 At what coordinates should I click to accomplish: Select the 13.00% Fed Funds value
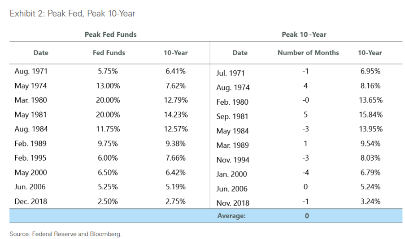[108, 86]
